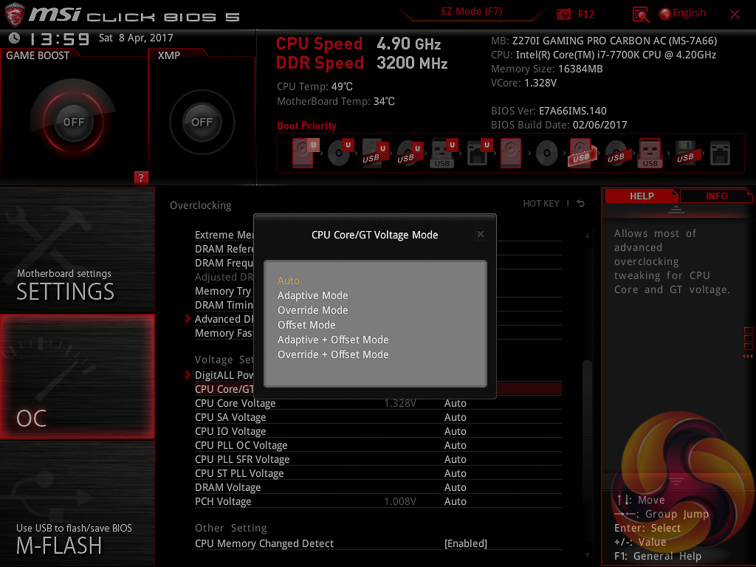Screen dimensions: 756x567
Task: Select the Memory Try row
Action: pyautogui.click(x=378, y=291)
